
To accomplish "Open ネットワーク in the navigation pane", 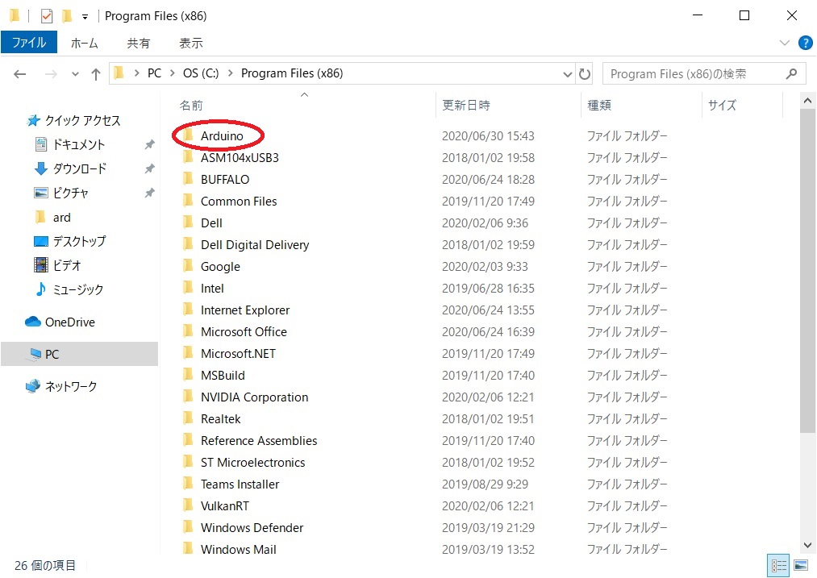I will pyautogui.click(x=71, y=386).
